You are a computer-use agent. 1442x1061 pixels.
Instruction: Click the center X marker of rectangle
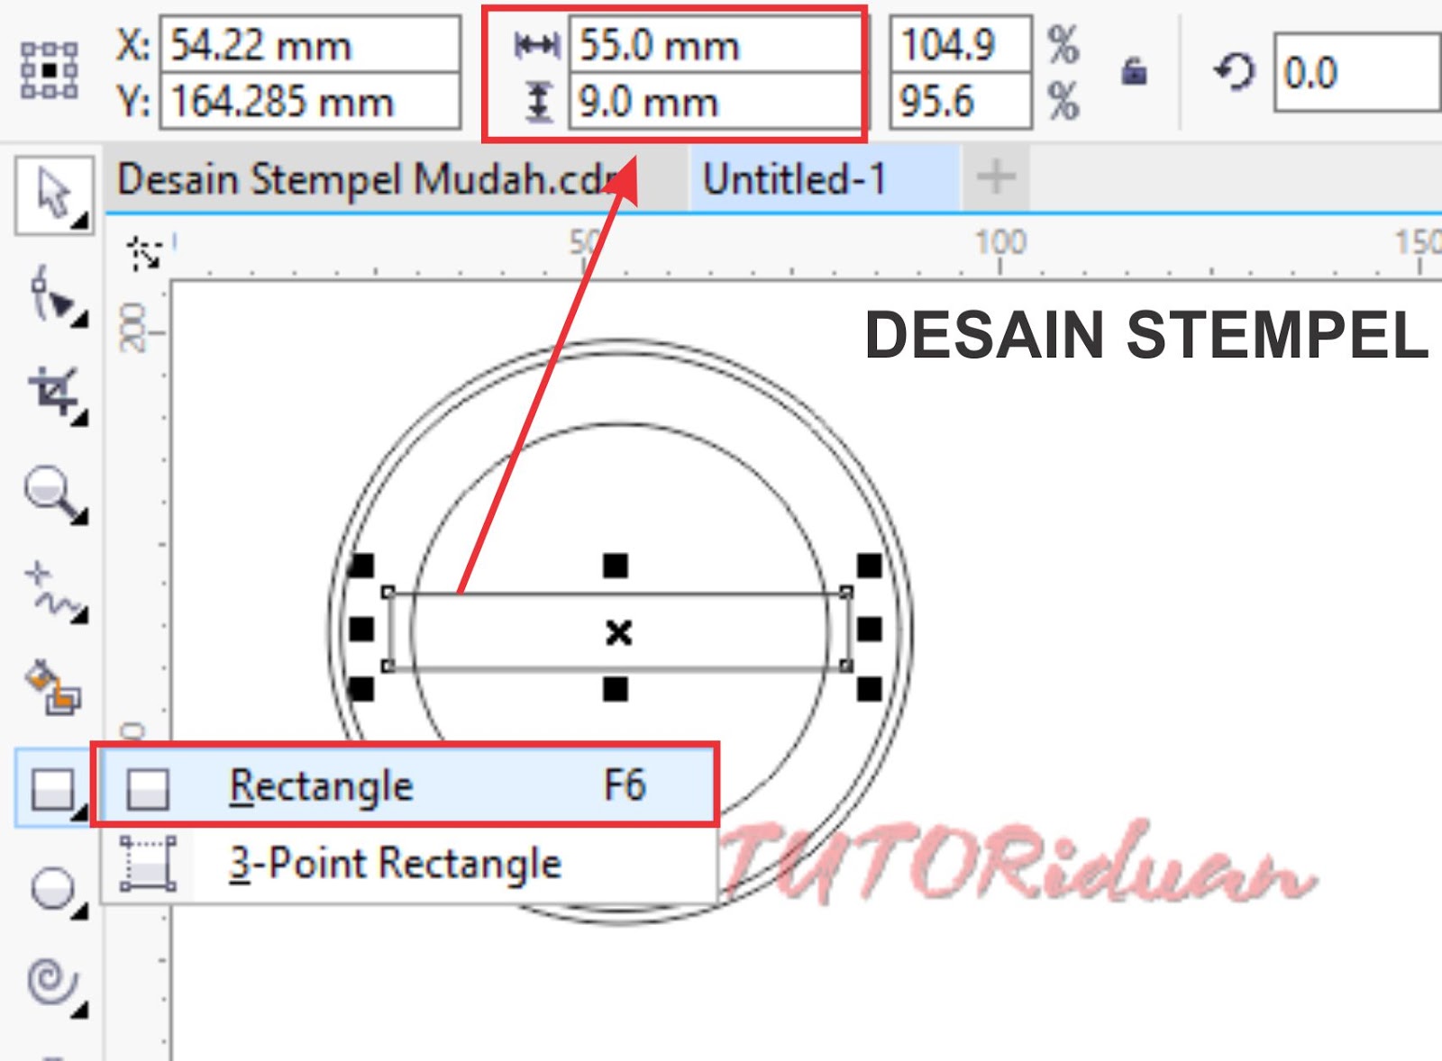click(x=618, y=632)
